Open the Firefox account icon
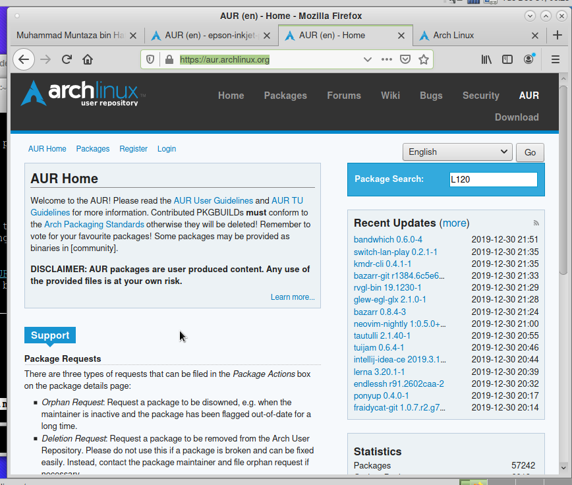This screenshot has width=572, height=485. pos(529,60)
